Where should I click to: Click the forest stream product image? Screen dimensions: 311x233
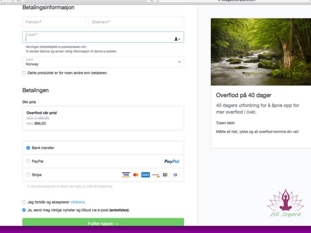pos(261,52)
